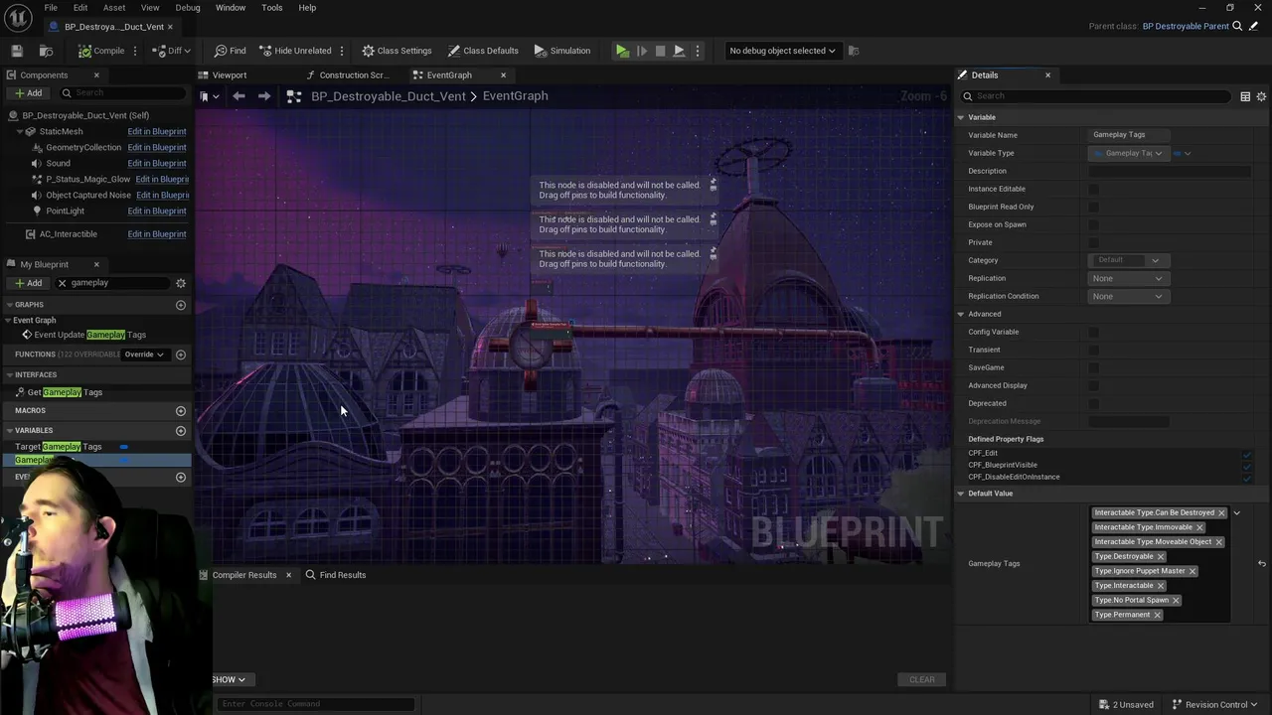Compile the blueprint
1272x715 pixels.
102,51
